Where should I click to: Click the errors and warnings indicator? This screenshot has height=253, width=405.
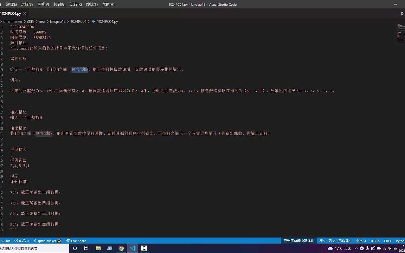[19, 241]
